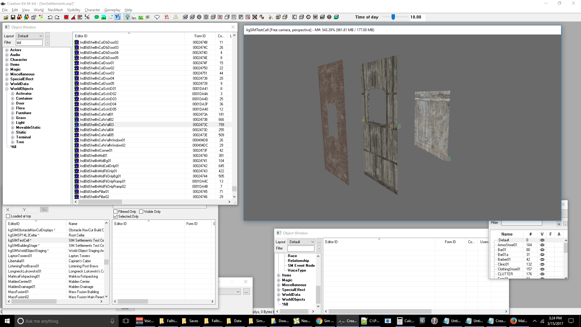This screenshot has height=327, width=581.
Task: Toggle visibility eye for Default layer
Action: coord(542,240)
